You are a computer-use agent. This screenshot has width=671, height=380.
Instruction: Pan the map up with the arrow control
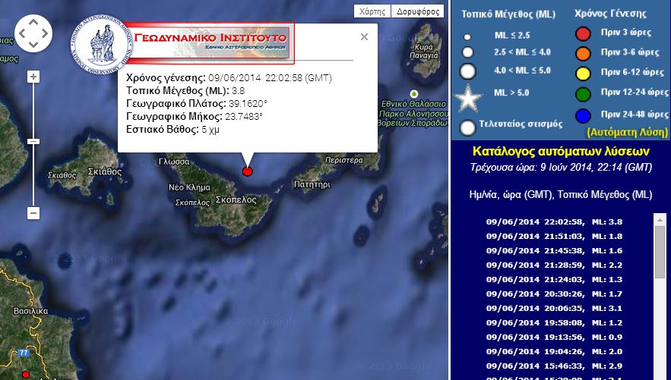point(33,22)
